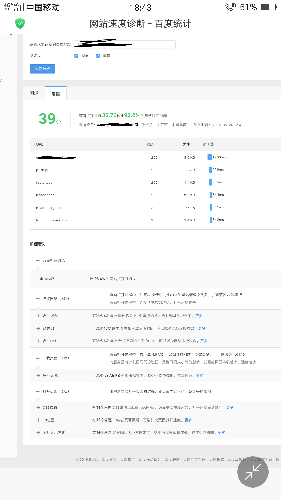
Task: Click the 时间线 column header
Action: (x=208, y=144)
